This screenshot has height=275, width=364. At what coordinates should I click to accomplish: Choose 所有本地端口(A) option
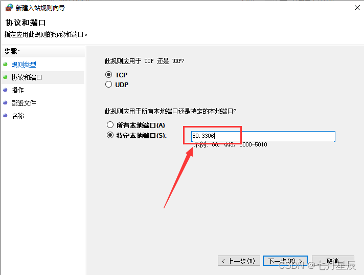click(136, 125)
